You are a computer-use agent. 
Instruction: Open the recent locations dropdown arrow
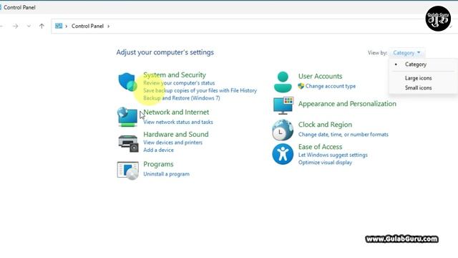pos(29,27)
